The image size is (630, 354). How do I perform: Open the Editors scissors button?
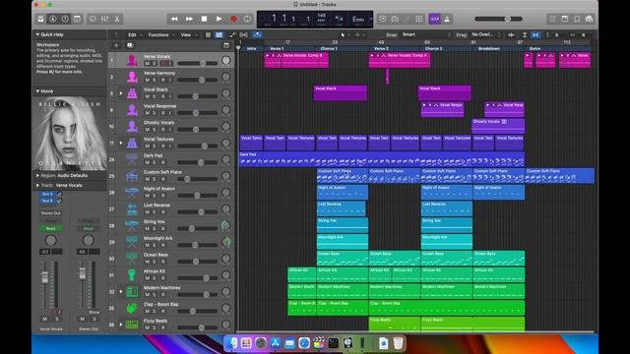click(117, 19)
